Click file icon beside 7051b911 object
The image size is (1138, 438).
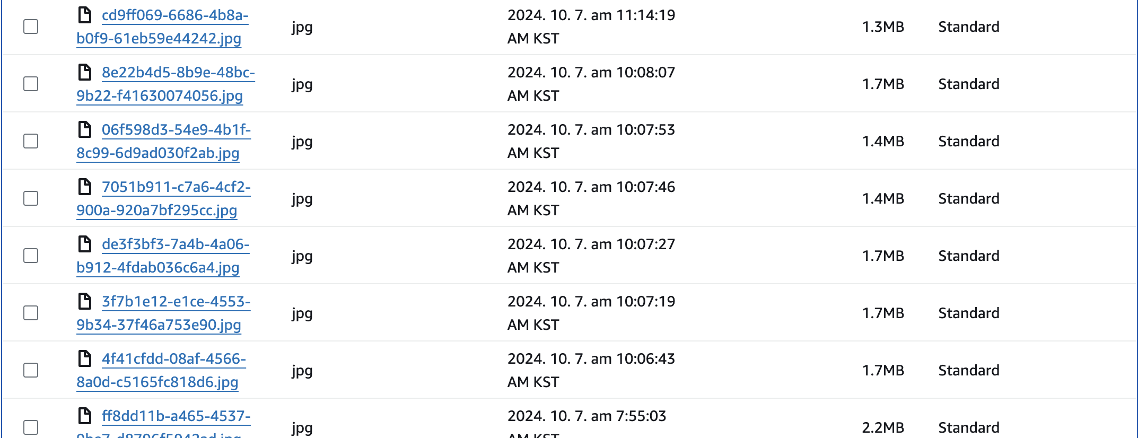pyautogui.click(x=85, y=187)
